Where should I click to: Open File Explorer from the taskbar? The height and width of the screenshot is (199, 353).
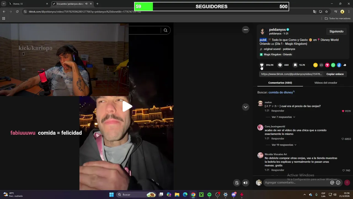(177, 195)
